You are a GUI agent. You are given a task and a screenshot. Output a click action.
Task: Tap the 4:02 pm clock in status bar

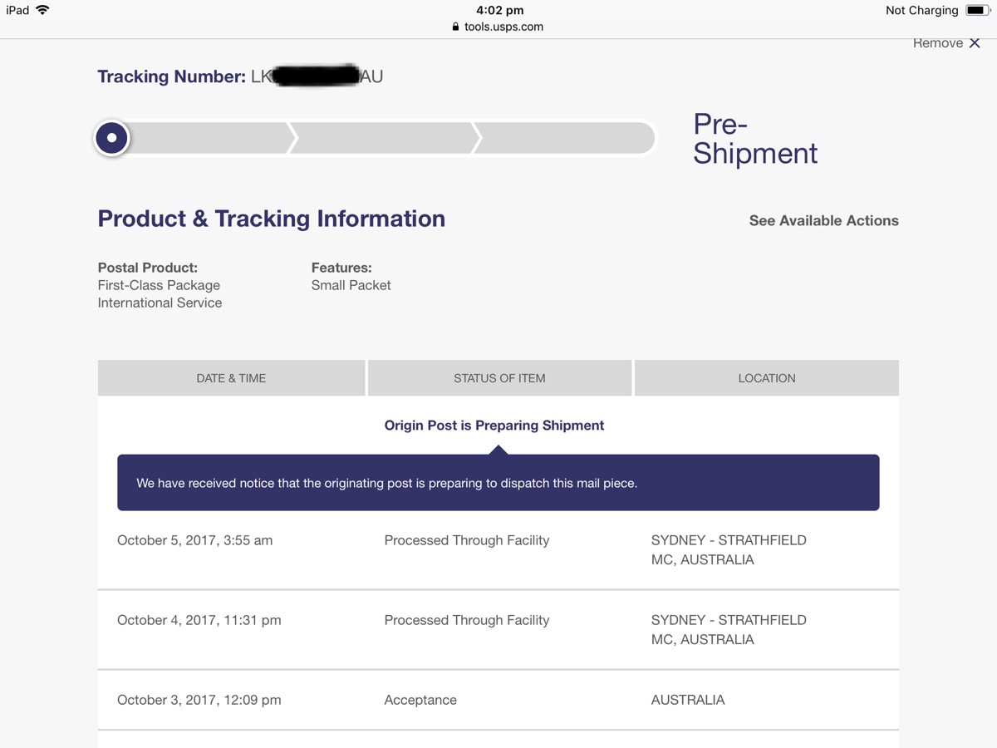[x=499, y=10]
